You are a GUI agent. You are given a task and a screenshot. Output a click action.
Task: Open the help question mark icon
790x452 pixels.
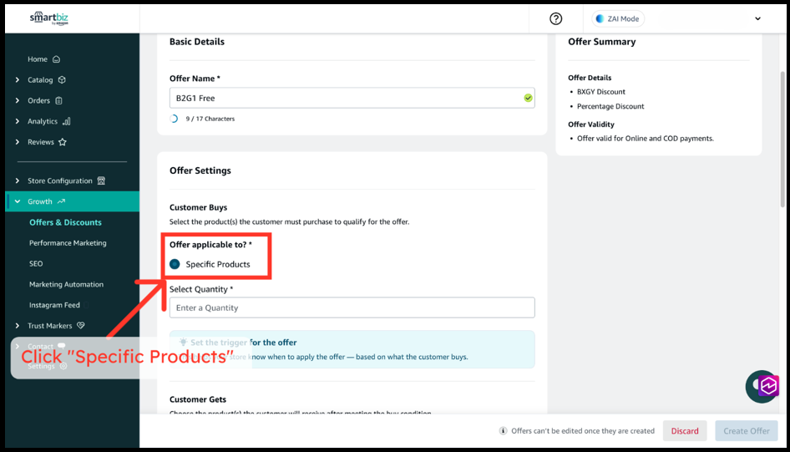point(556,18)
